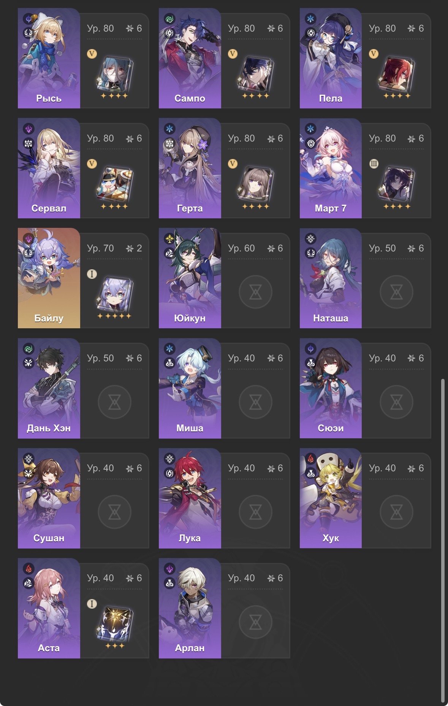Viewport: 448px width, 706px height.
Task: Click the Рысь name label
Action: click(x=49, y=98)
